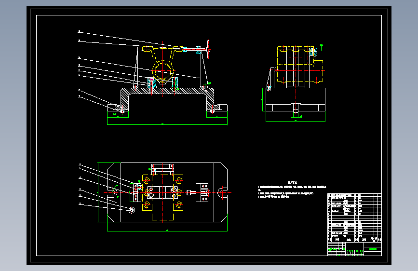Screen dimensions: 418x271
Task: Click the T-handle clamping screw in the front view
Action: click(x=198, y=49)
